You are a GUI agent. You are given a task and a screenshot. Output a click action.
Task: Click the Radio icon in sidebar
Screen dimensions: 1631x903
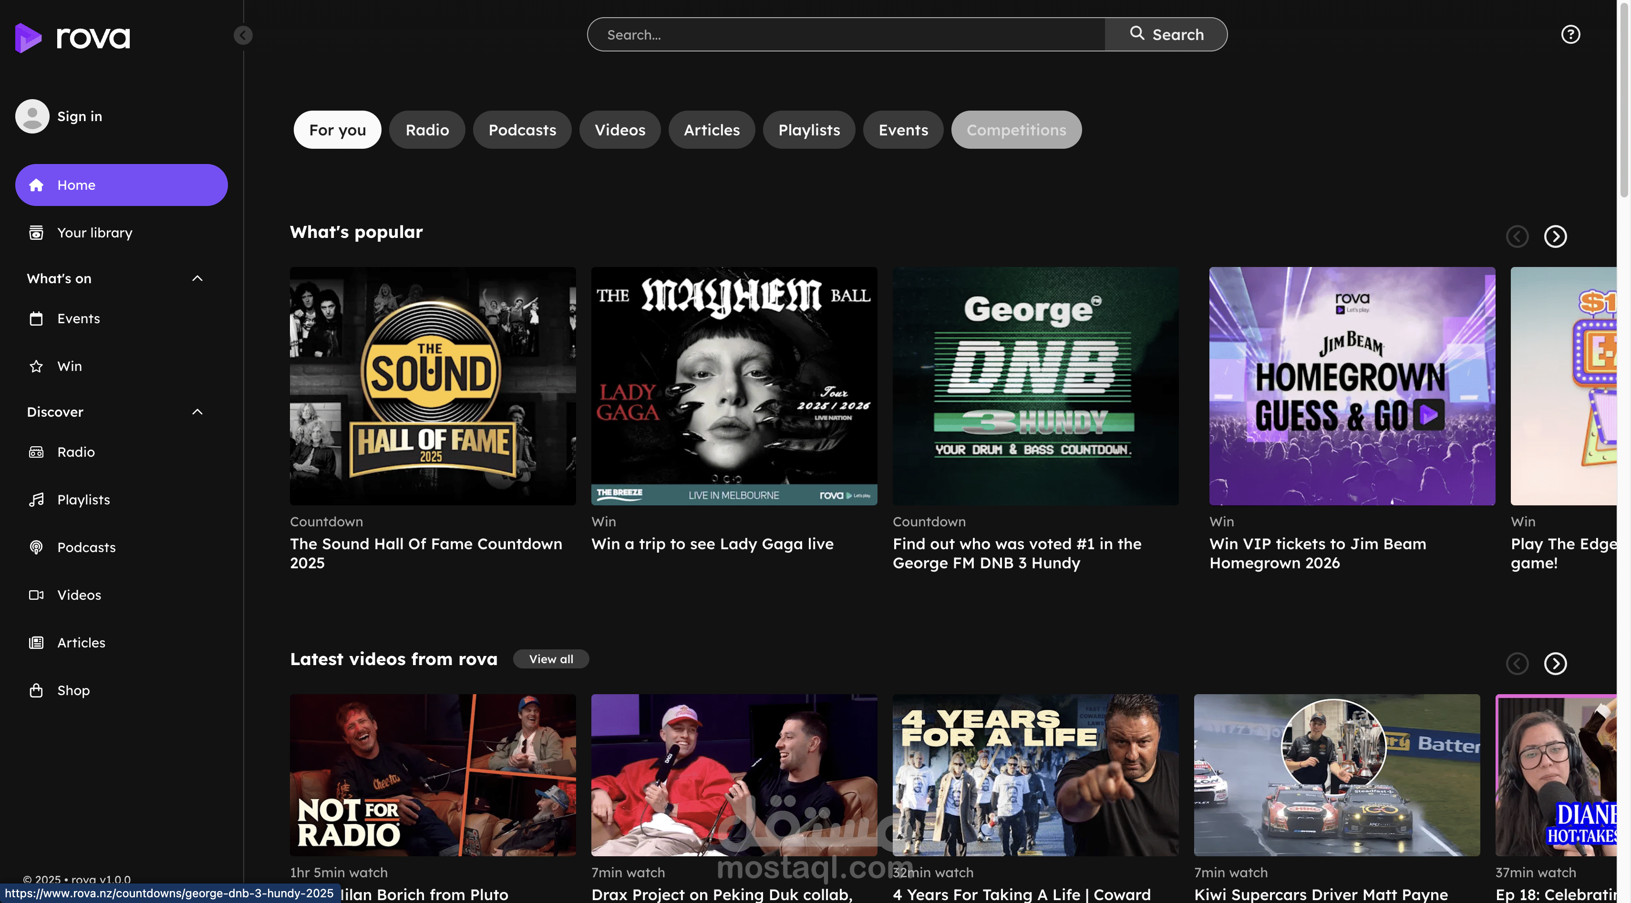pos(36,452)
